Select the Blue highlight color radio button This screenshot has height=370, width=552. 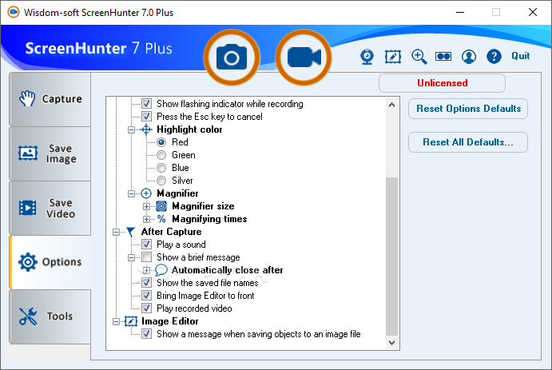161,168
